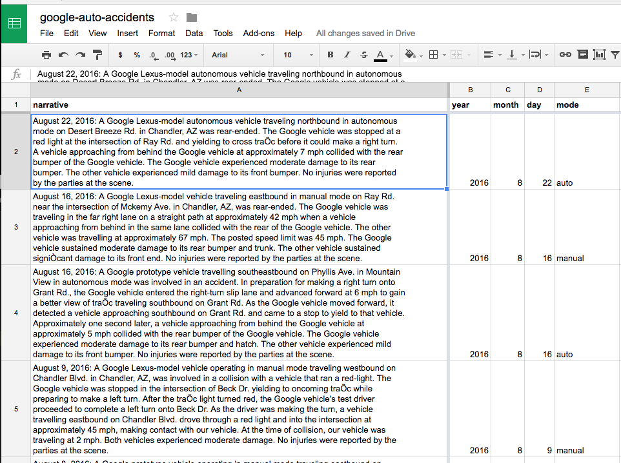Insert a link

click(x=565, y=55)
